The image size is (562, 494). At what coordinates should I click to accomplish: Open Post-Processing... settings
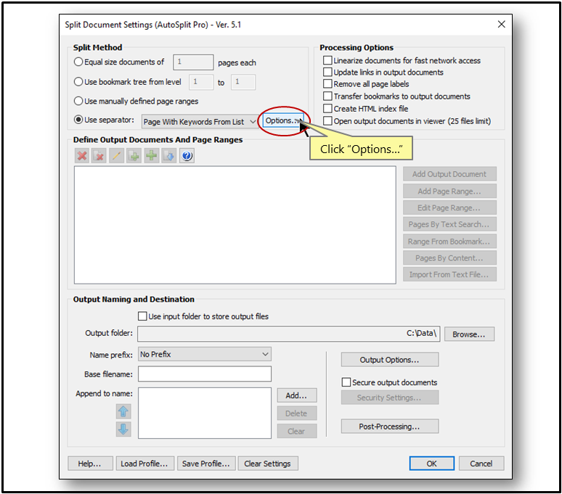[390, 427]
